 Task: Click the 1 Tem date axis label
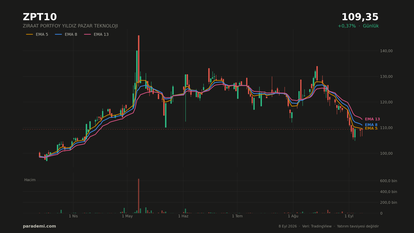(x=237, y=216)
